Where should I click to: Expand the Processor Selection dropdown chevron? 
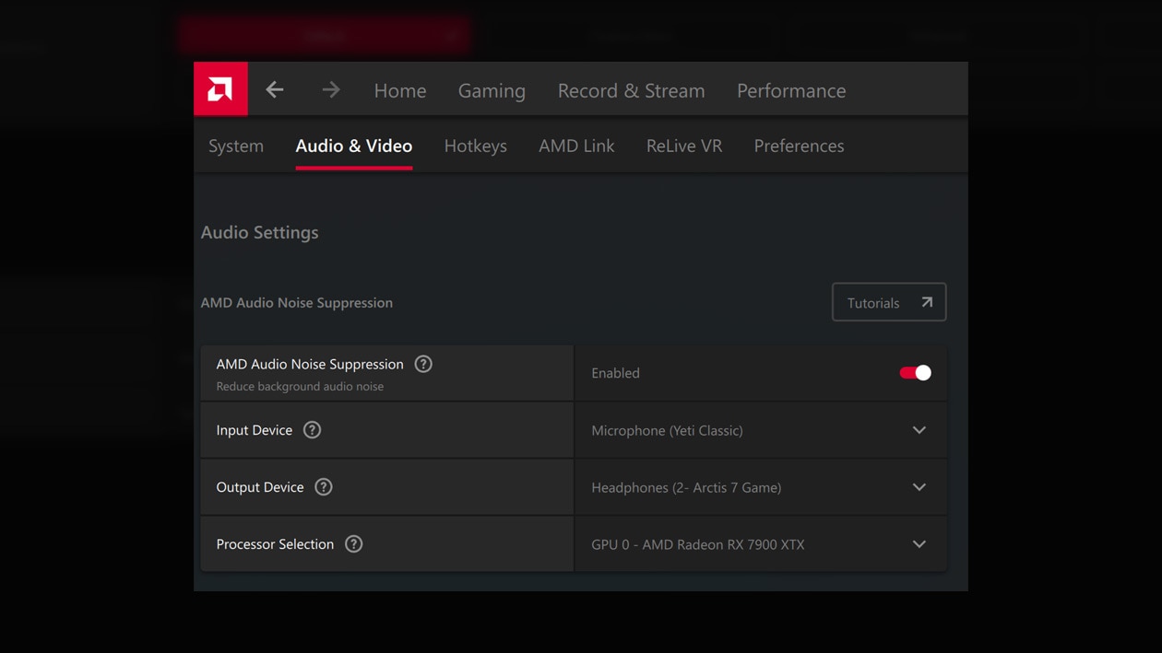(919, 544)
